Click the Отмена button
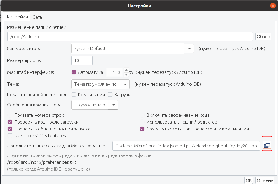This screenshot has height=184, width=278. tap(265, 180)
